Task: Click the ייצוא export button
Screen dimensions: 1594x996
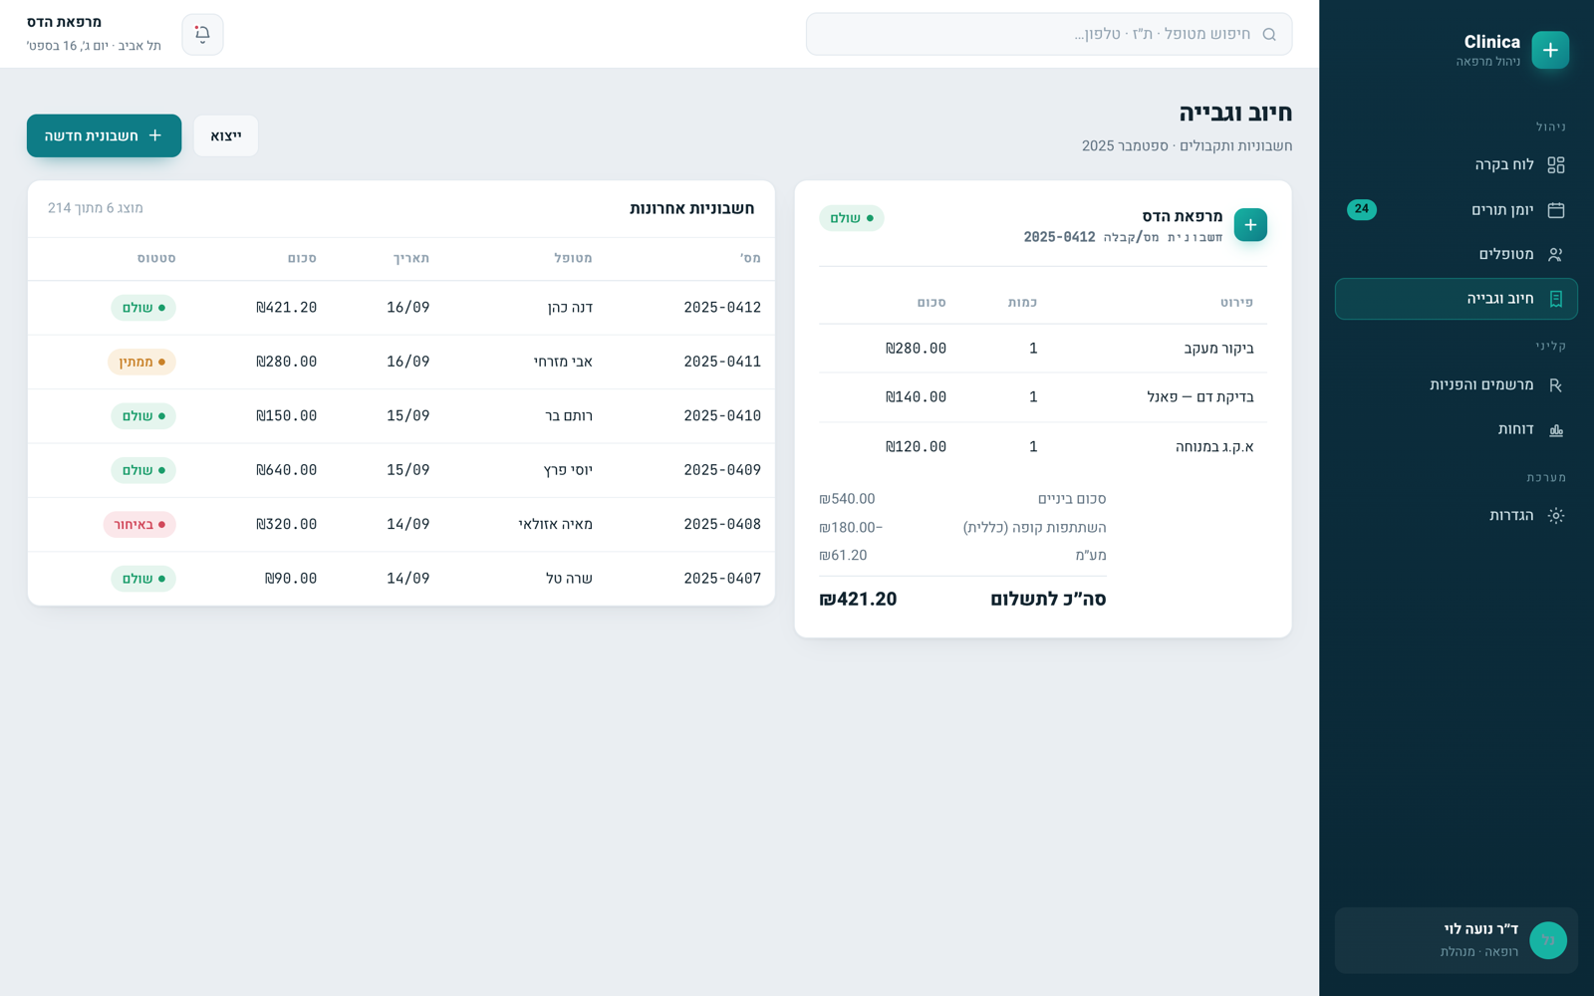Action: click(x=226, y=135)
